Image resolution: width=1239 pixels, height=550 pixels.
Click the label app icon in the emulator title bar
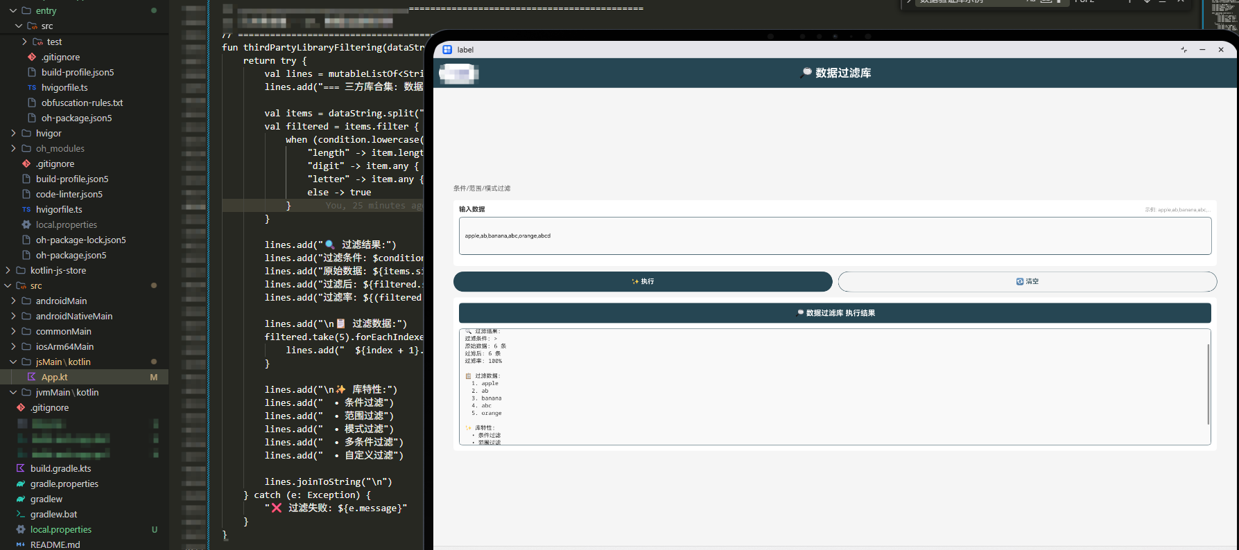tap(447, 49)
